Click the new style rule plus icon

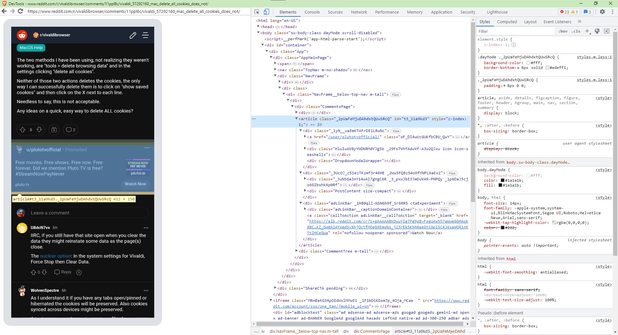[588, 31]
